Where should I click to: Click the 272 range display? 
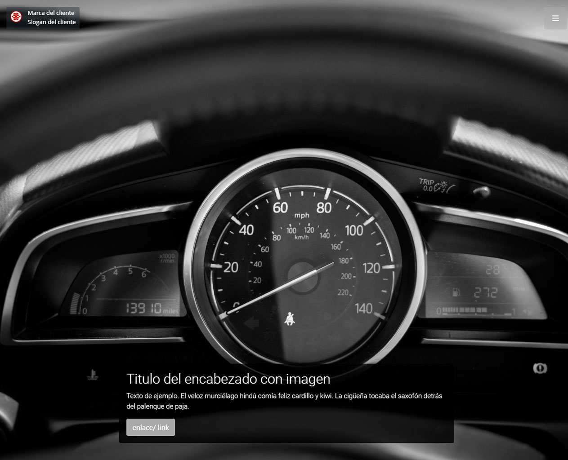pyautogui.click(x=486, y=293)
